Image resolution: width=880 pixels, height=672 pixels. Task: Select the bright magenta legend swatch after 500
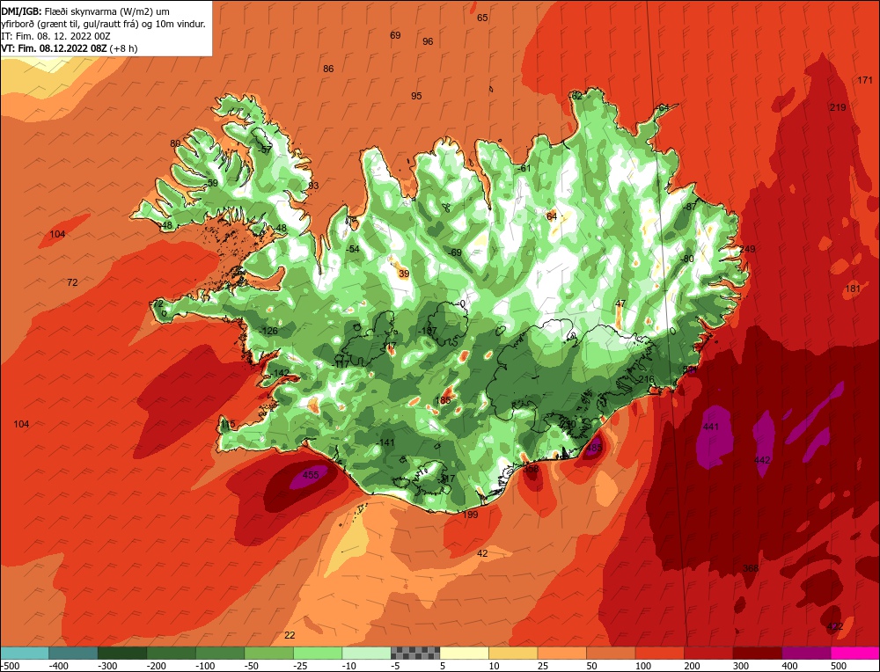(854, 653)
